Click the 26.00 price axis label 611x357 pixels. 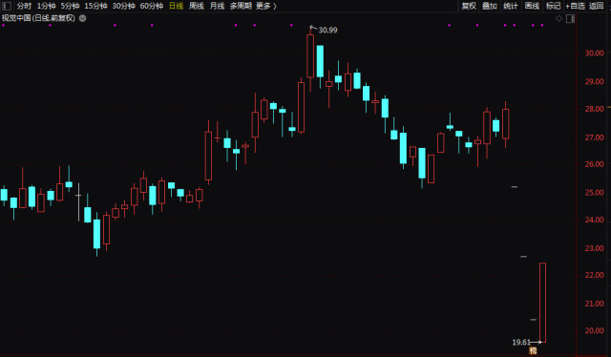tap(594, 164)
